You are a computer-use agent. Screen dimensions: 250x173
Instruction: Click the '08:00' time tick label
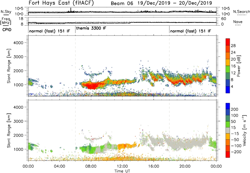[91, 166]
